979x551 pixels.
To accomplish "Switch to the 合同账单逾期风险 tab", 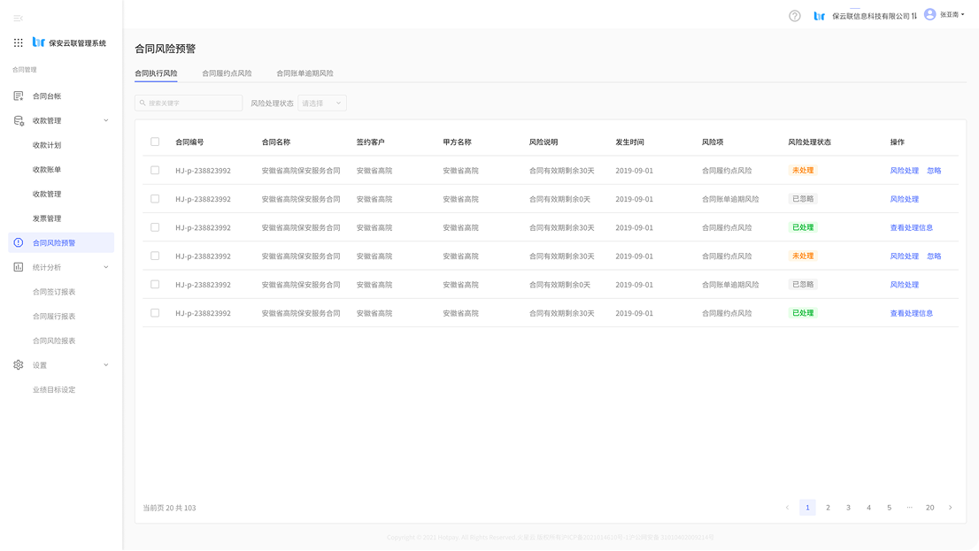I will point(304,73).
